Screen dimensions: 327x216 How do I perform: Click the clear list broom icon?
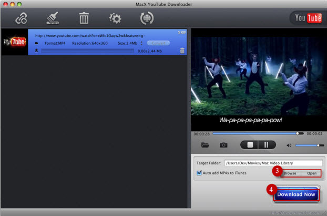click(x=53, y=18)
